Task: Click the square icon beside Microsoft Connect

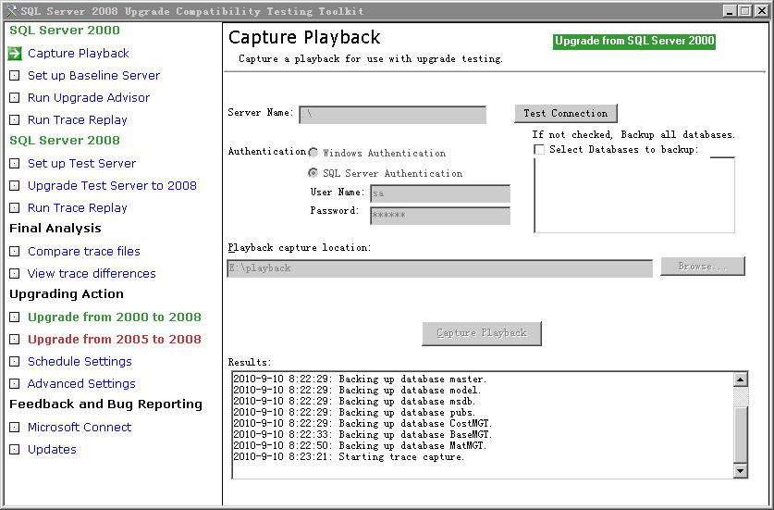Action: [x=15, y=428]
